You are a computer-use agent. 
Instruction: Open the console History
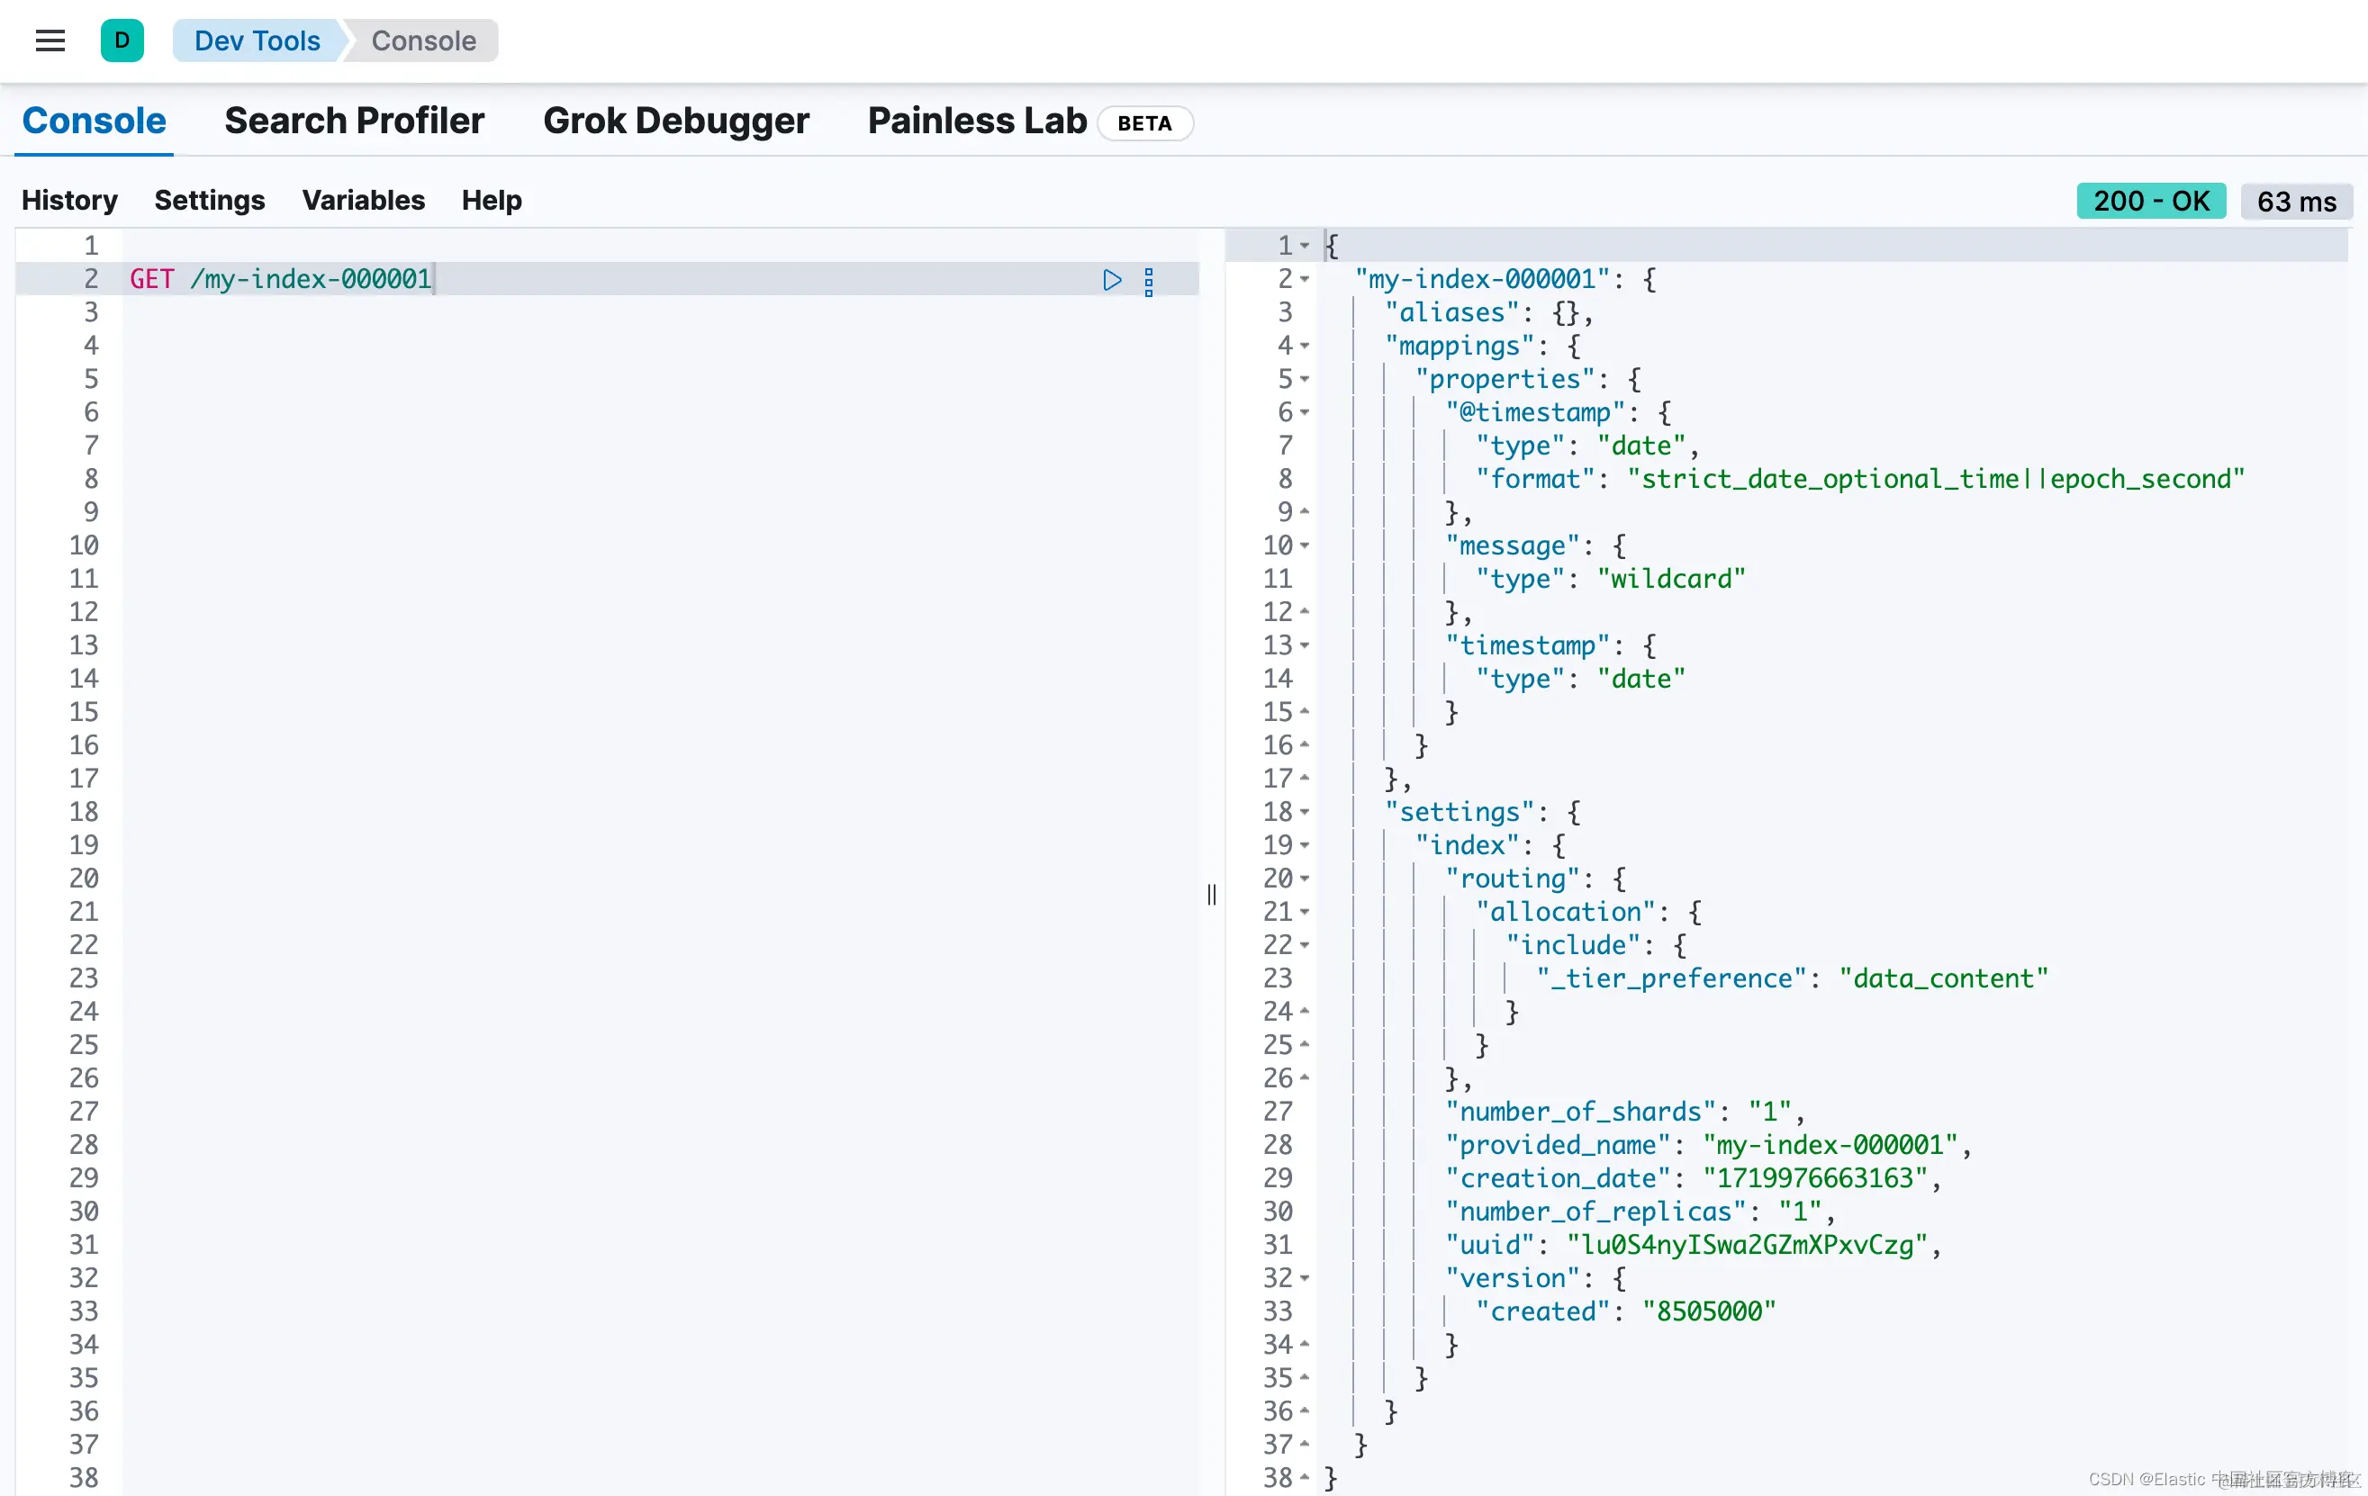pyautogui.click(x=68, y=201)
